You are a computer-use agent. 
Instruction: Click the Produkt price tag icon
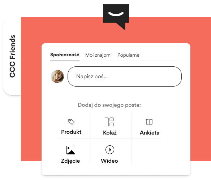coord(71,122)
